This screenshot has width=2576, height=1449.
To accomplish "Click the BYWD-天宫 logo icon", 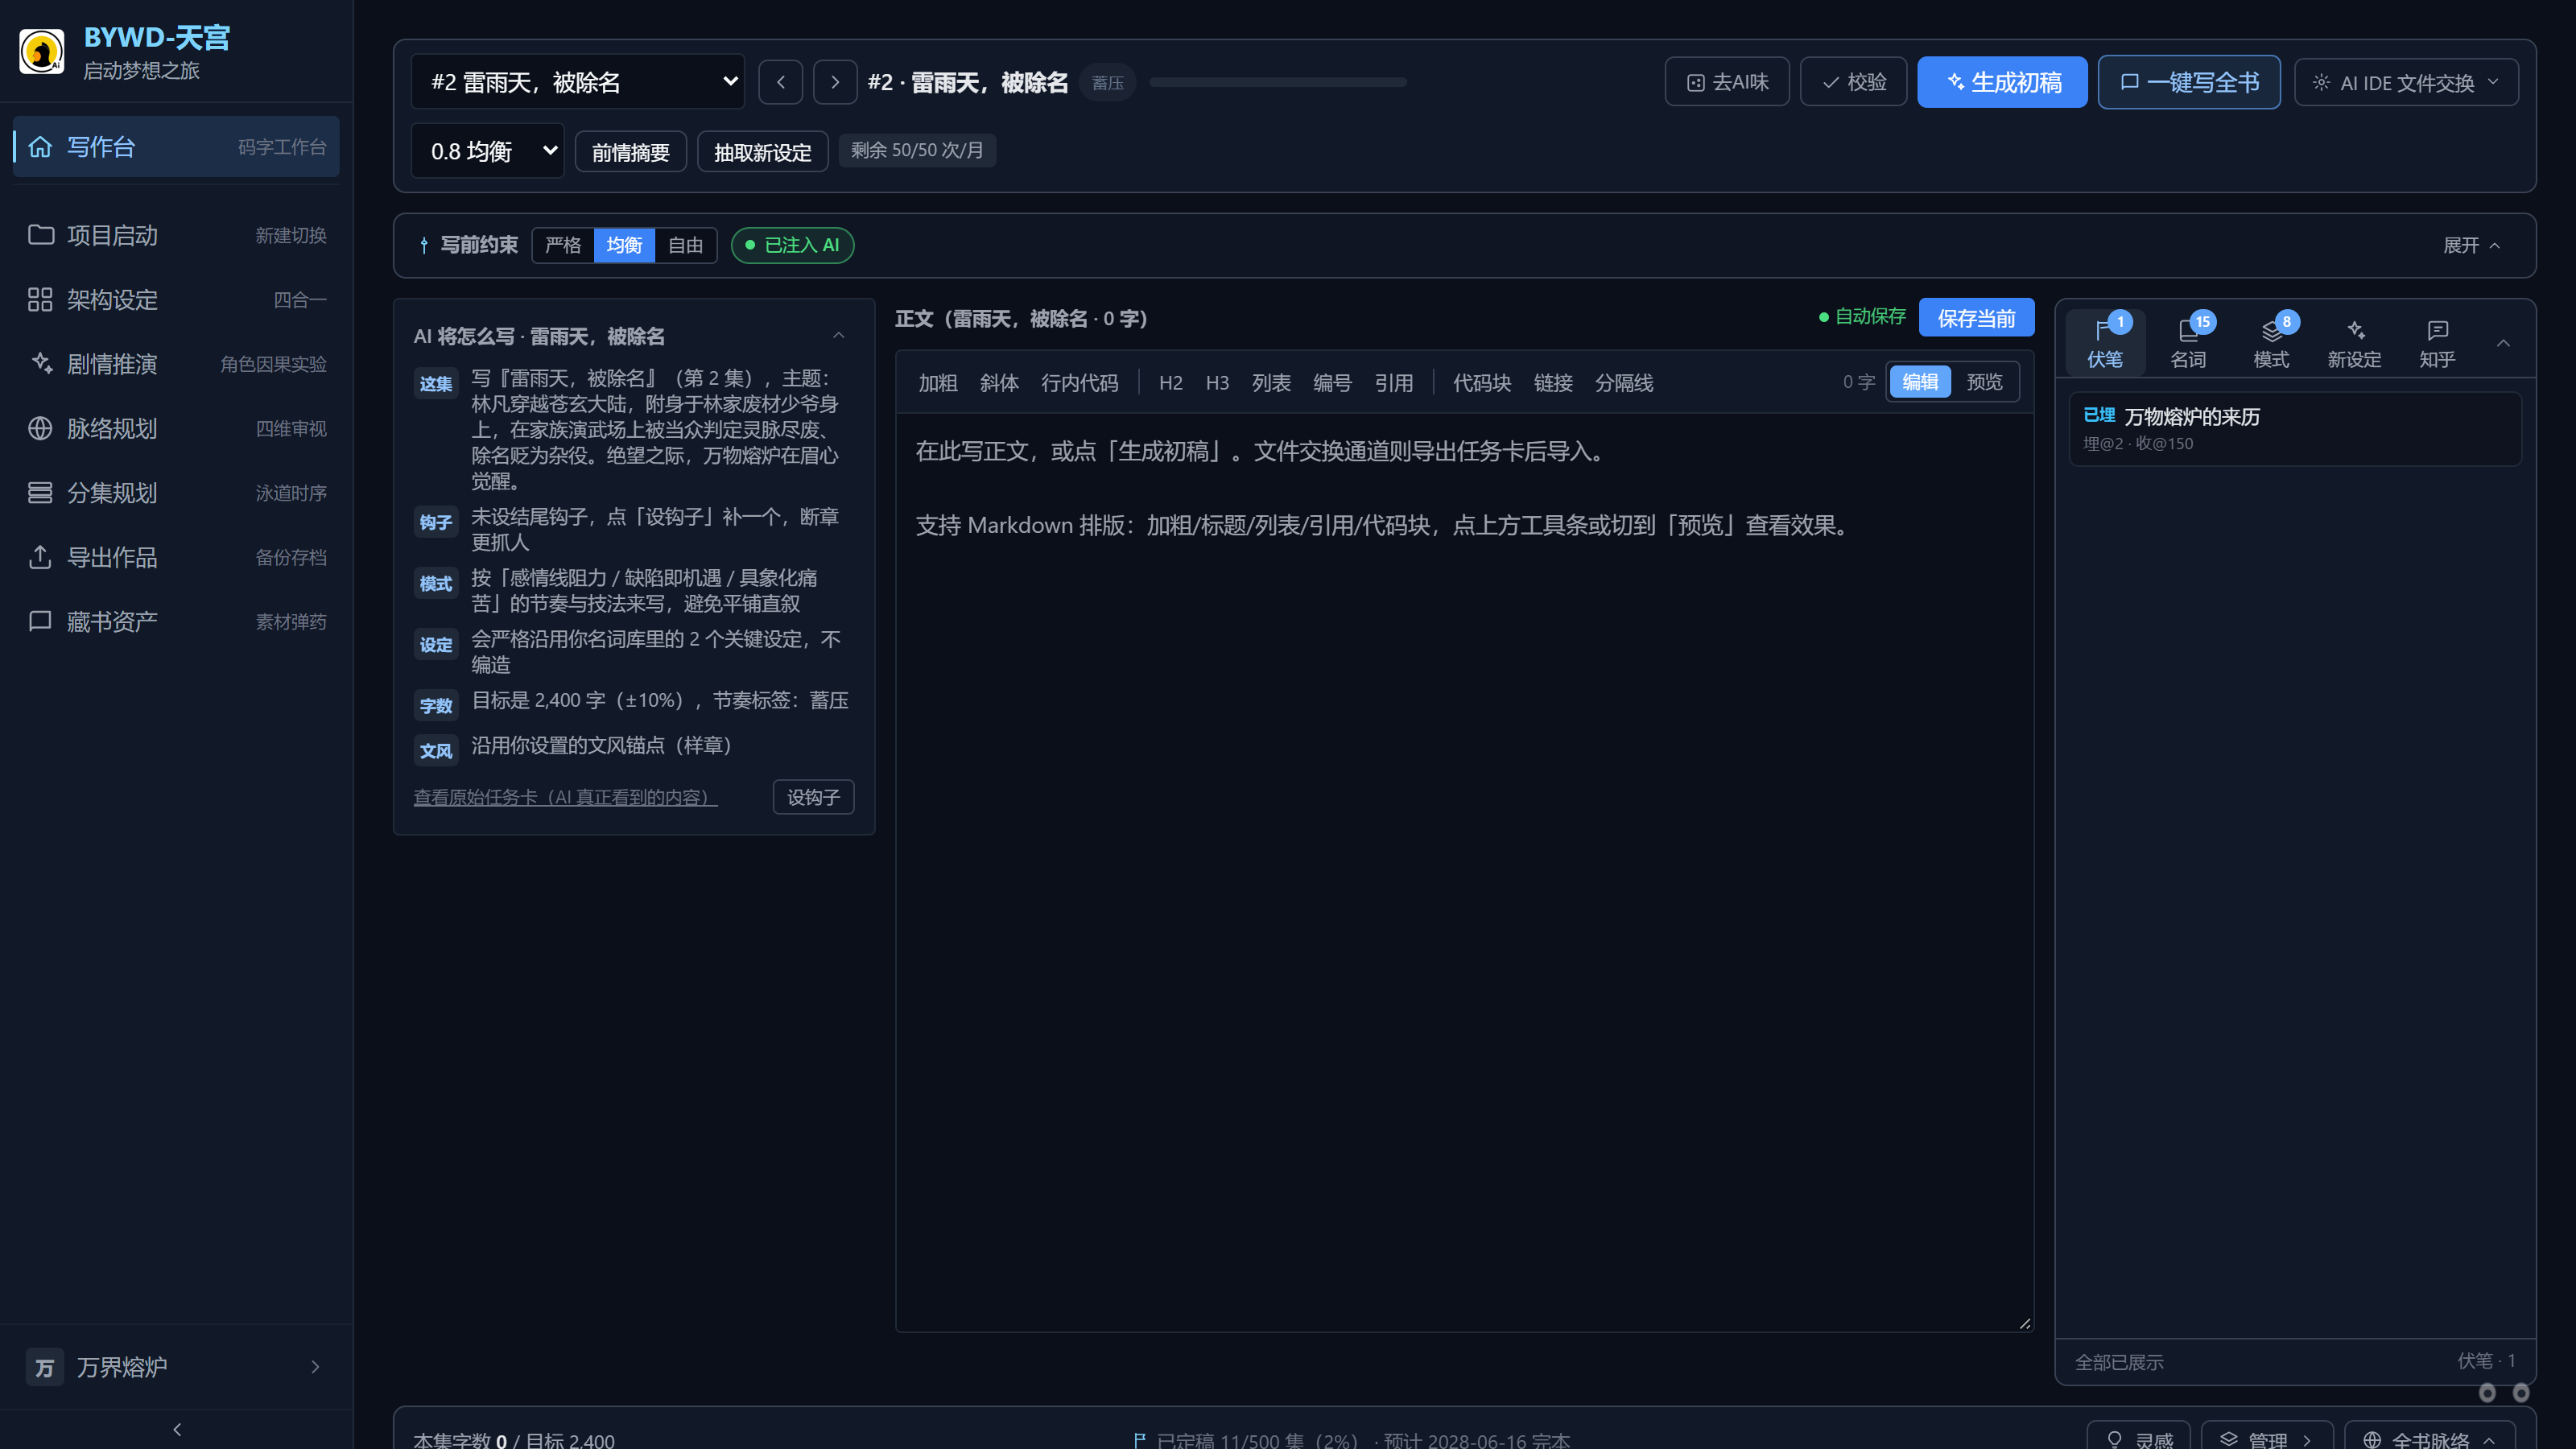I will [x=42, y=52].
